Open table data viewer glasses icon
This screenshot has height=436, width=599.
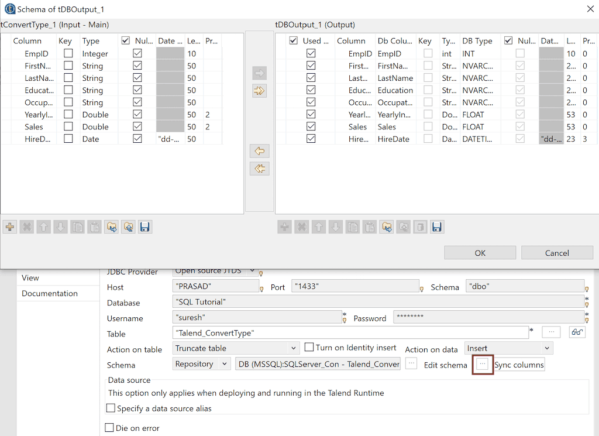coord(577,332)
